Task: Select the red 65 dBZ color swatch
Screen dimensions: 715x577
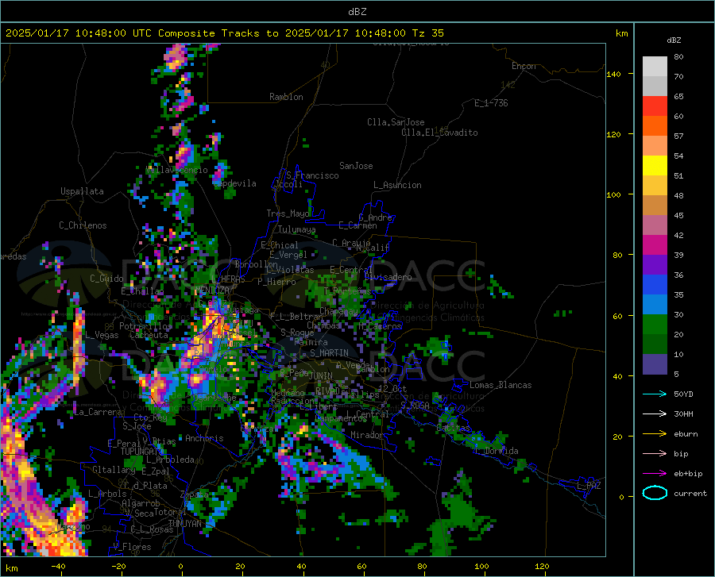Action: point(655,106)
